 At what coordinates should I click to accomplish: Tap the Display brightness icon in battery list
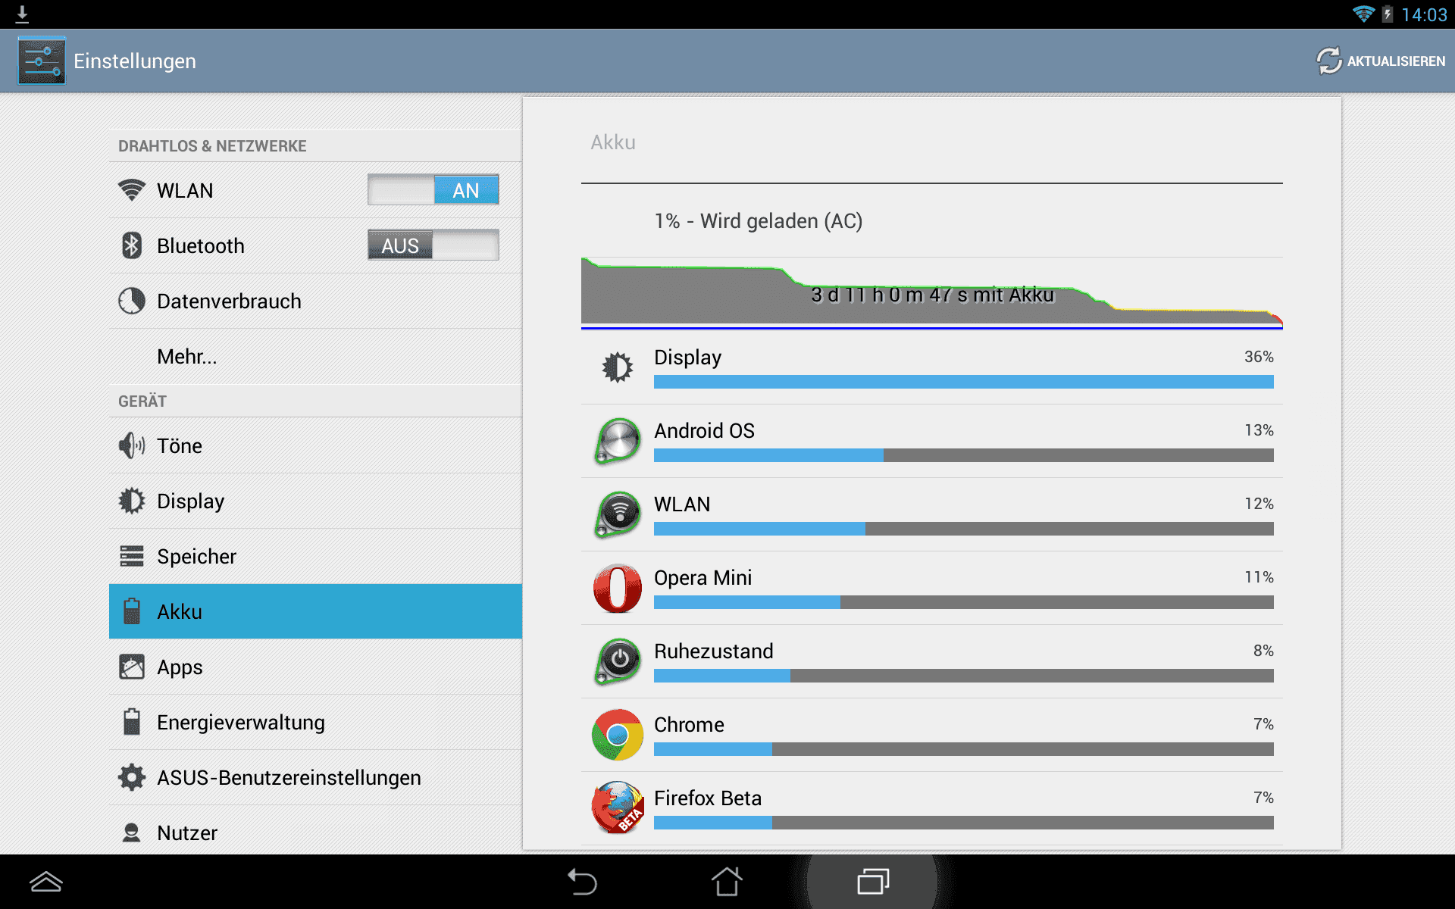(618, 367)
